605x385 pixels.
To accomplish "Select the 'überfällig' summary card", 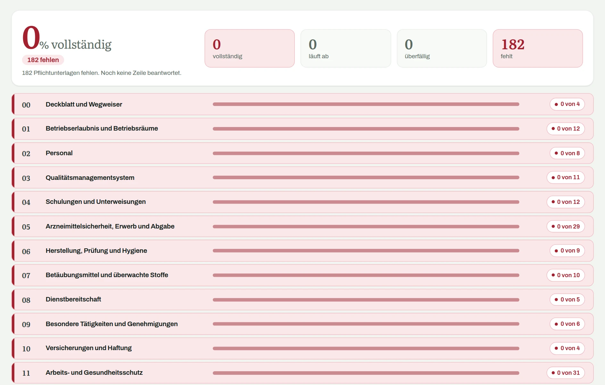I will [442, 48].
